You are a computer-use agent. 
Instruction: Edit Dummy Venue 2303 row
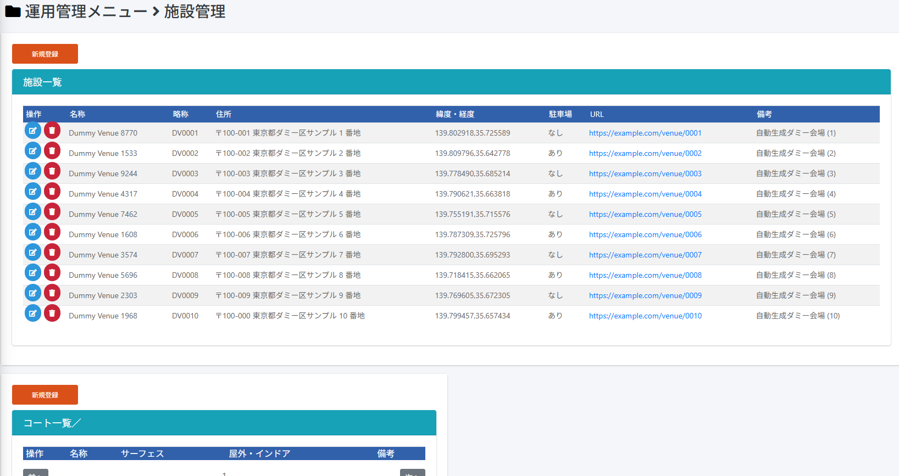(33, 293)
